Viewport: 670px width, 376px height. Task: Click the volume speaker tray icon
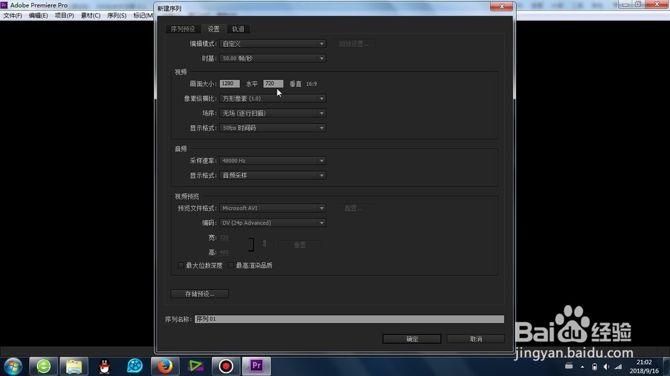(606, 367)
